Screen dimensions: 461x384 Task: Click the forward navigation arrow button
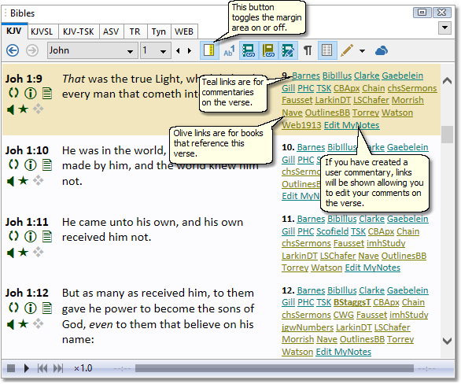(32, 50)
